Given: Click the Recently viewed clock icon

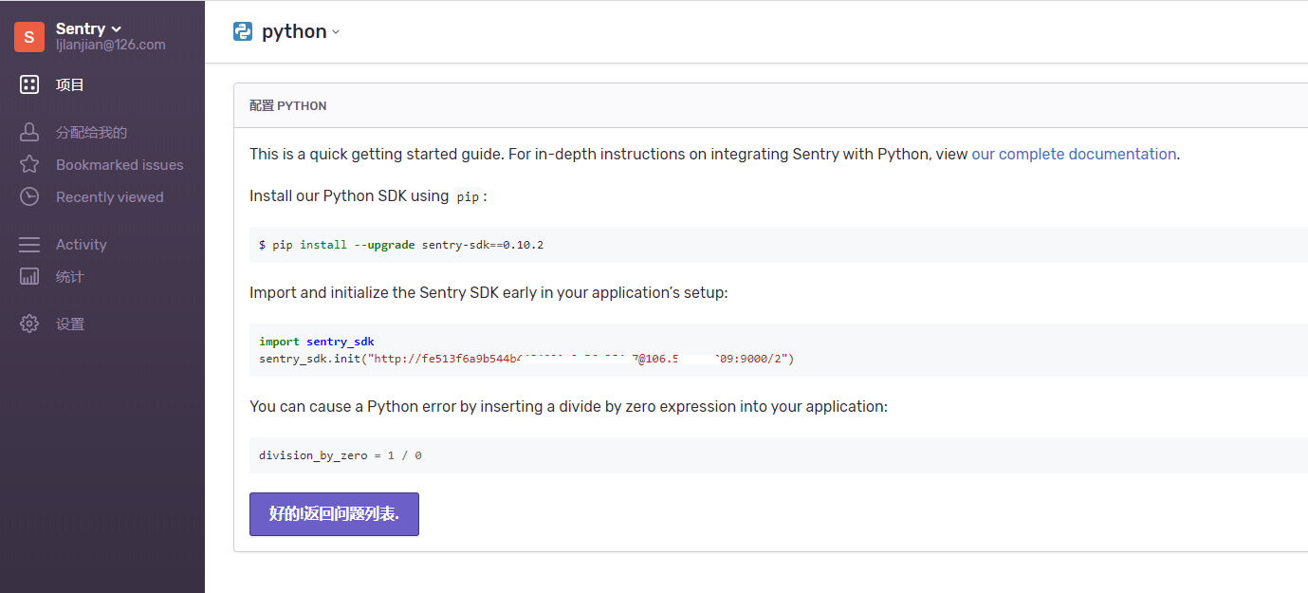Looking at the screenshot, I should tap(28, 196).
